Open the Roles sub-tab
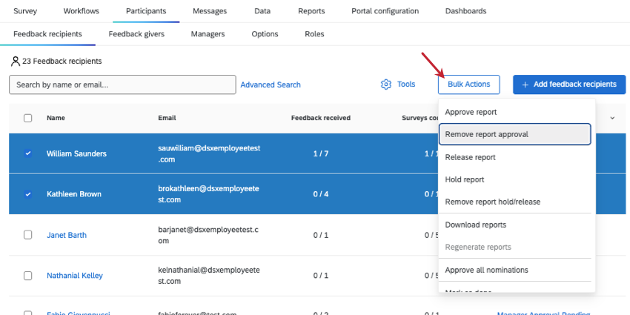The width and height of the screenshot is (630, 315). [x=314, y=34]
